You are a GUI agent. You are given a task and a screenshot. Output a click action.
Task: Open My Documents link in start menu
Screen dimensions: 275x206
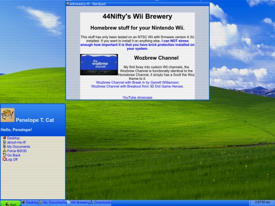click(x=18, y=146)
